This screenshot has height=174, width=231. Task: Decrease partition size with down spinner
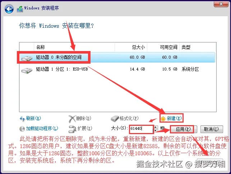[x=156, y=130]
